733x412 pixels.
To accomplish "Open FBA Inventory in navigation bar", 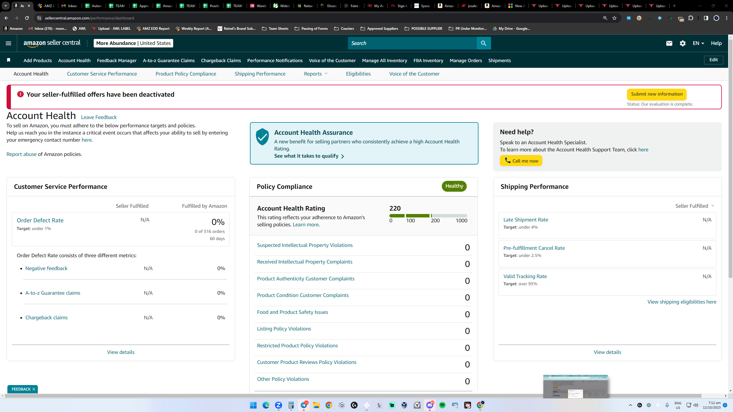I will [428, 60].
